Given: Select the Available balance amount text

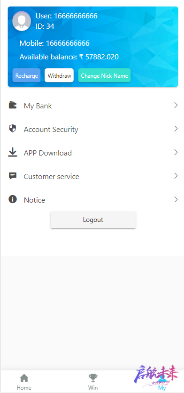Looking at the screenshot, I should tap(99, 57).
